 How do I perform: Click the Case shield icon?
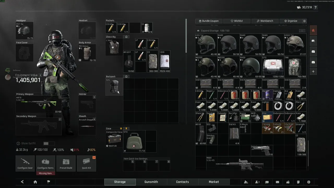point(121,128)
